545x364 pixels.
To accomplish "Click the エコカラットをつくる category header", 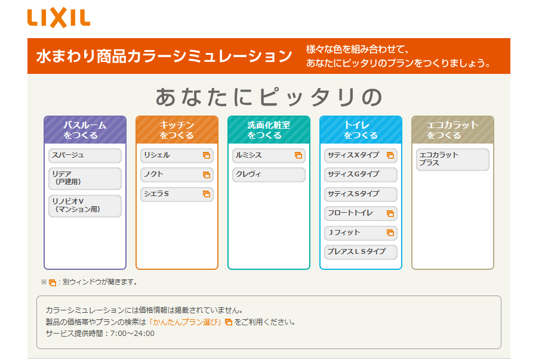I will [x=452, y=130].
